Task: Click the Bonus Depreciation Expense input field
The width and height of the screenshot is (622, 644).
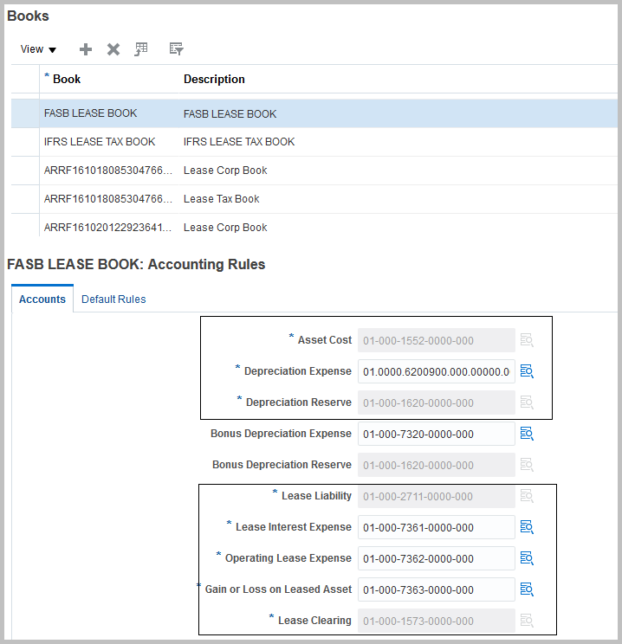Action: point(437,434)
